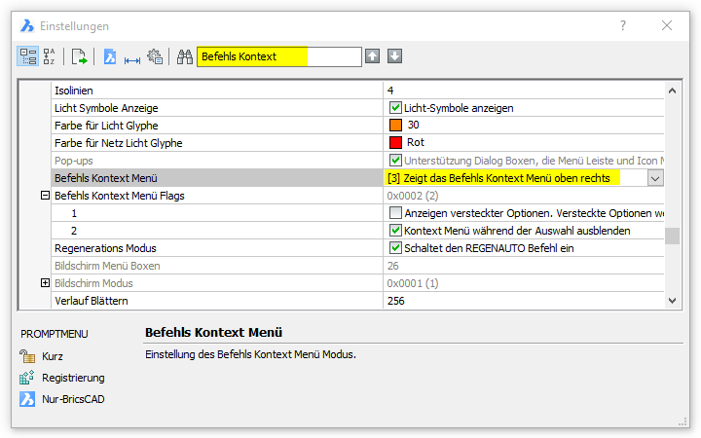Screen dimensions: 701x438
Task: Click the orange Licht Glyphe color swatch
Action: tap(395, 126)
